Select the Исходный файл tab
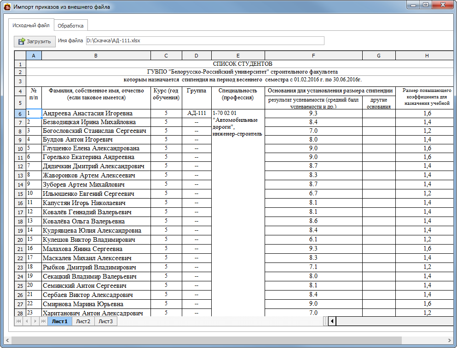Viewport: 457px width, 348px height. 31,25
